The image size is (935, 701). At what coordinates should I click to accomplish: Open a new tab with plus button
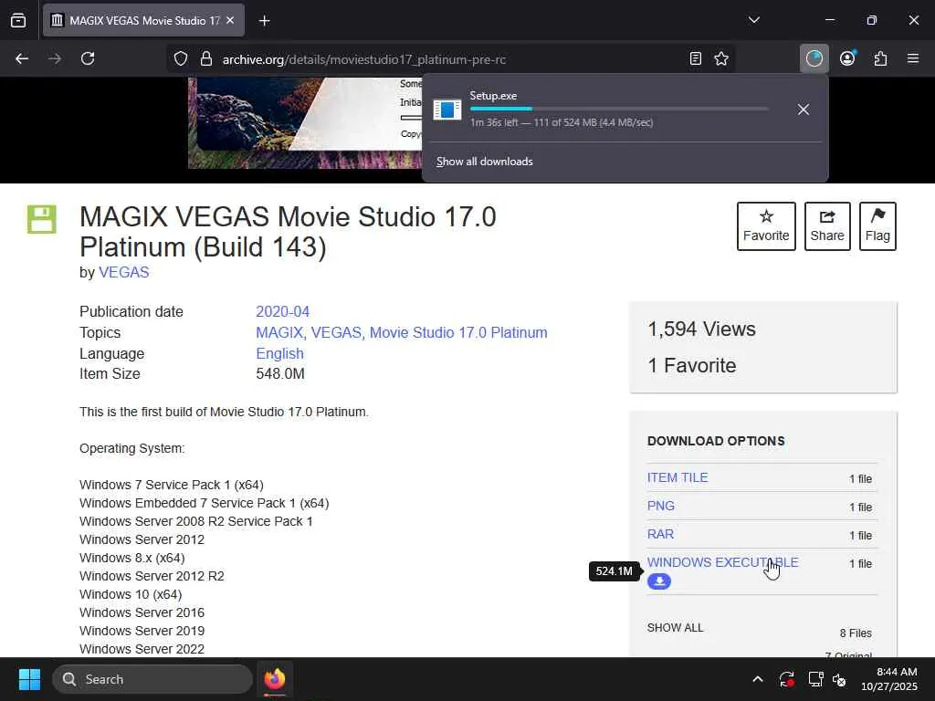264,21
